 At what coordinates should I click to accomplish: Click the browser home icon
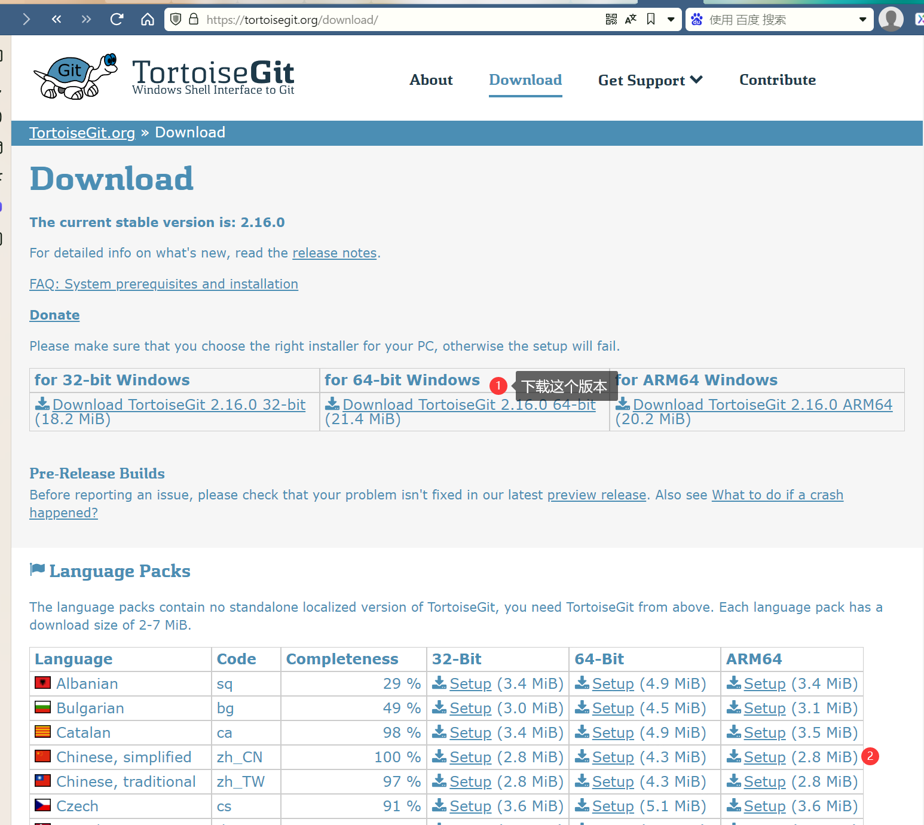pos(147,20)
